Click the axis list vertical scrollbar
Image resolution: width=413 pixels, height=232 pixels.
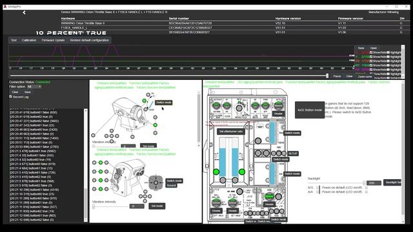coord(403,62)
